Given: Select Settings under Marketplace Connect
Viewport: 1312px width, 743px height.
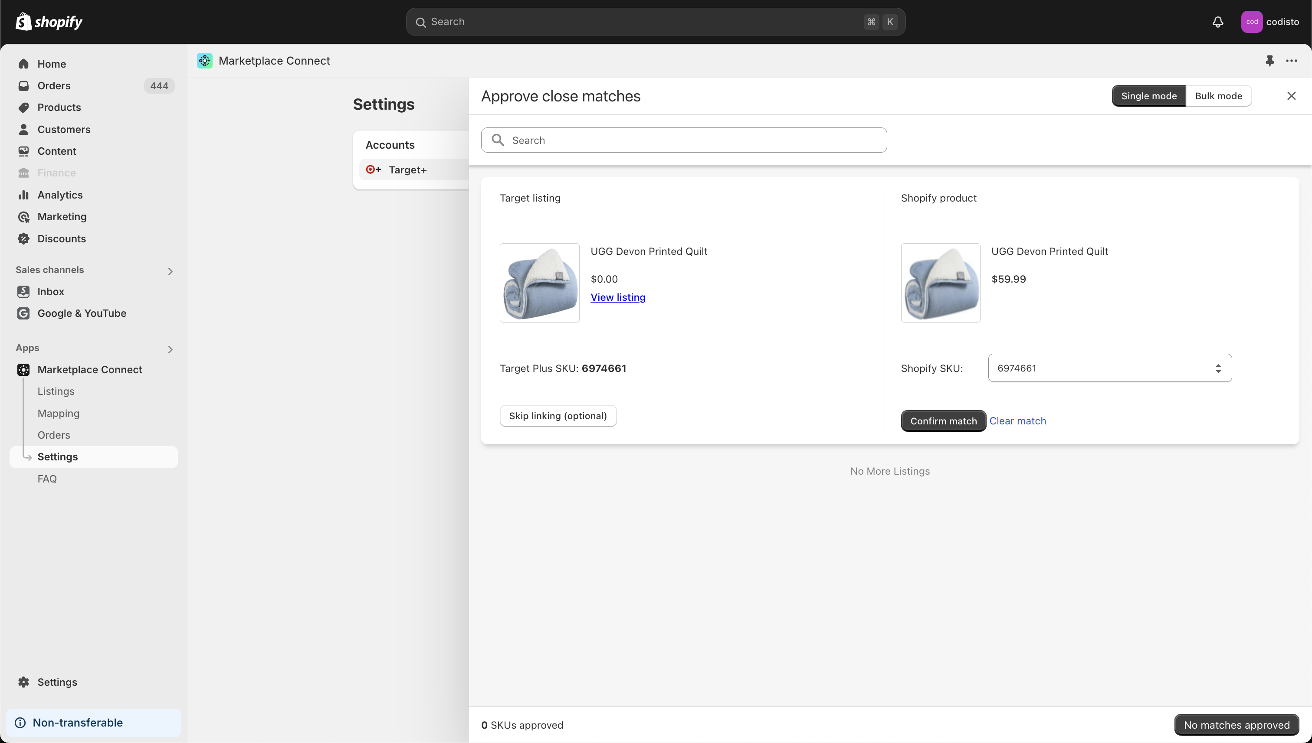Looking at the screenshot, I should (x=93, y=457).
